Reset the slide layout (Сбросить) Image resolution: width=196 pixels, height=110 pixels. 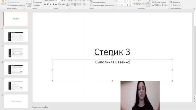tap(37, 2)
